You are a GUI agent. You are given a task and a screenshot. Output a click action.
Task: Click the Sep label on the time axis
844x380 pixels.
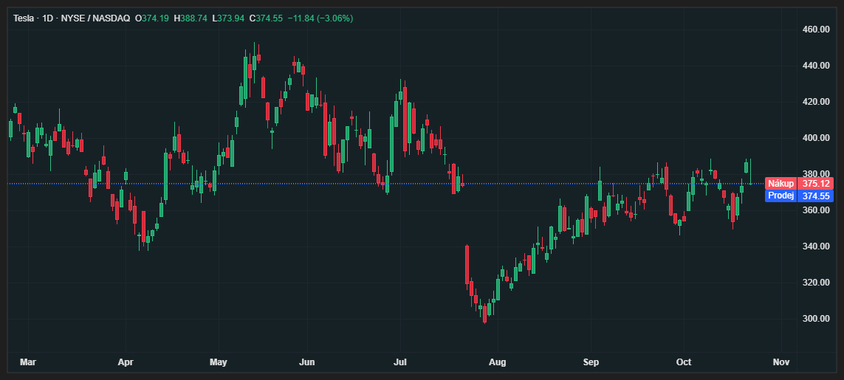click(x=591, y=362)
